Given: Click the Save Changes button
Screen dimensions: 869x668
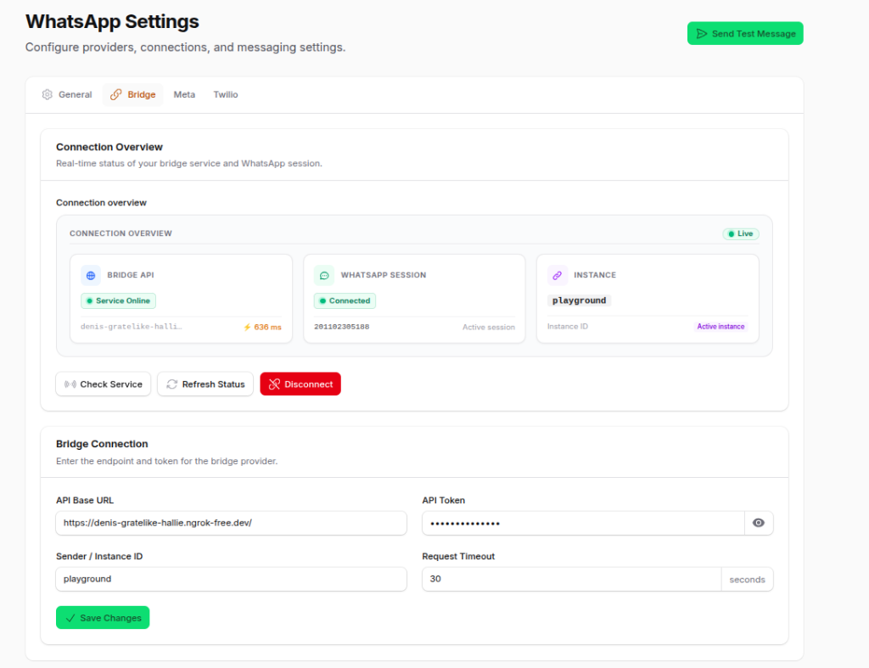Looking at the screenshot, I should point(103,618).
